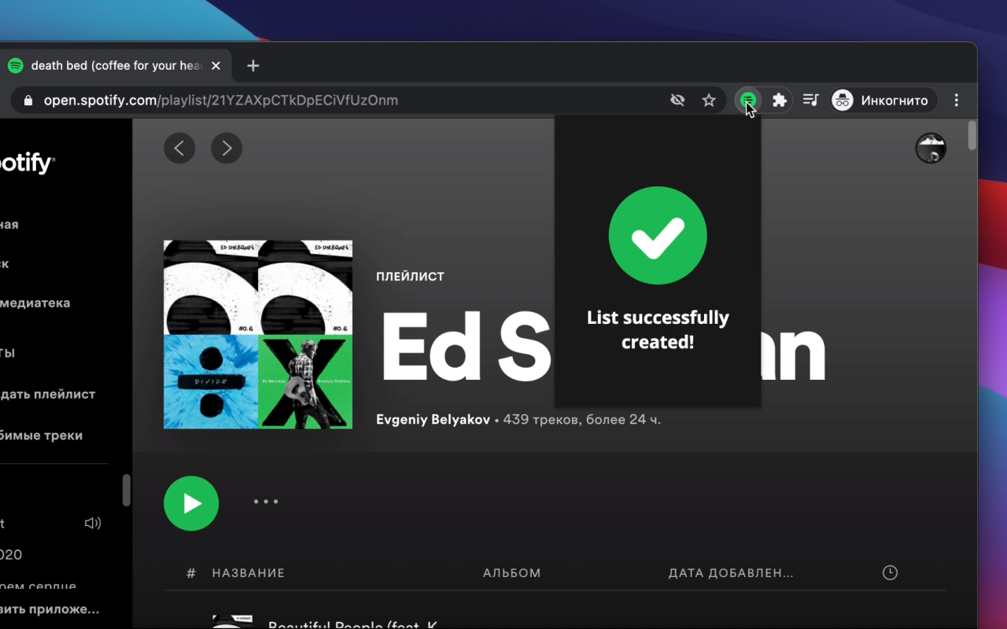Open the Chrome three-dot menu
The width and height of the screenshot is (1007, 629).
957,100
